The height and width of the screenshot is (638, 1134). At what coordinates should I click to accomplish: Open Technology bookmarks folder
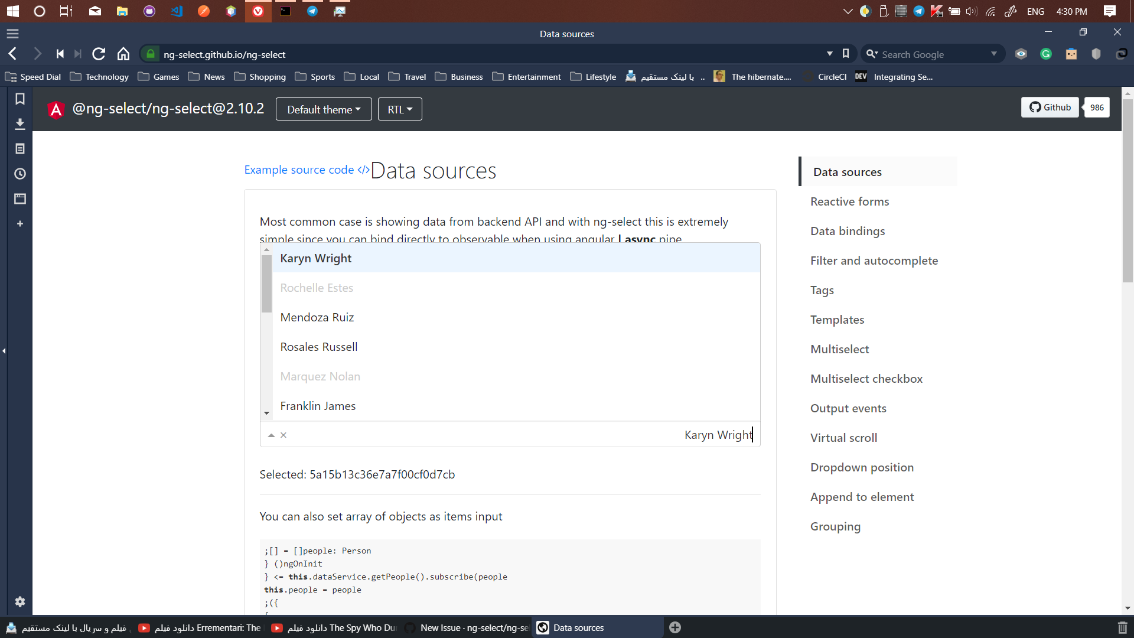(99, 77)
